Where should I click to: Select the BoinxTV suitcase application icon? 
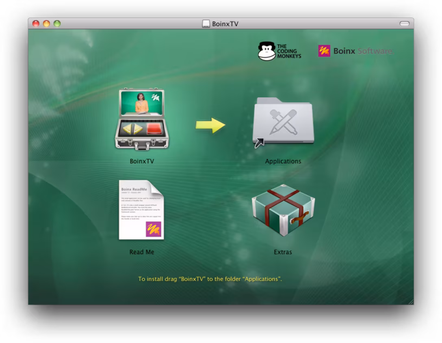142,119
